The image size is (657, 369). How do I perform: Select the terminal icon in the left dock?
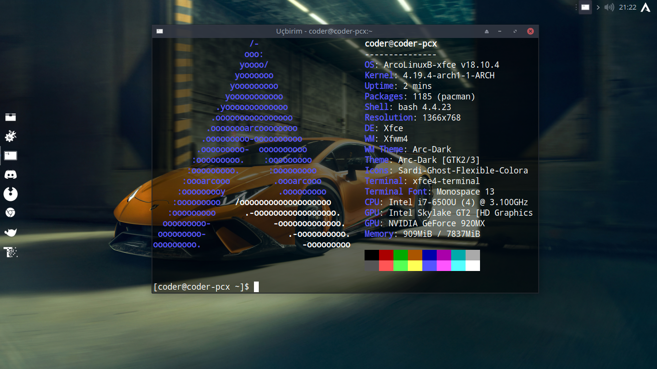pyautogui.click(x=11, y=156)
